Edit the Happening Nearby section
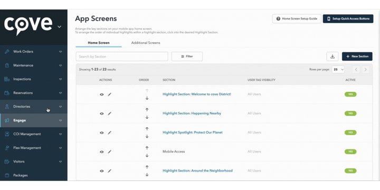Screen dimensions: 380x190 coord(109,113)
